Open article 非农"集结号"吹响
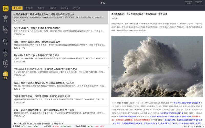Image resolution: width=205 pixels, height=128 pixels. [60, 123]
